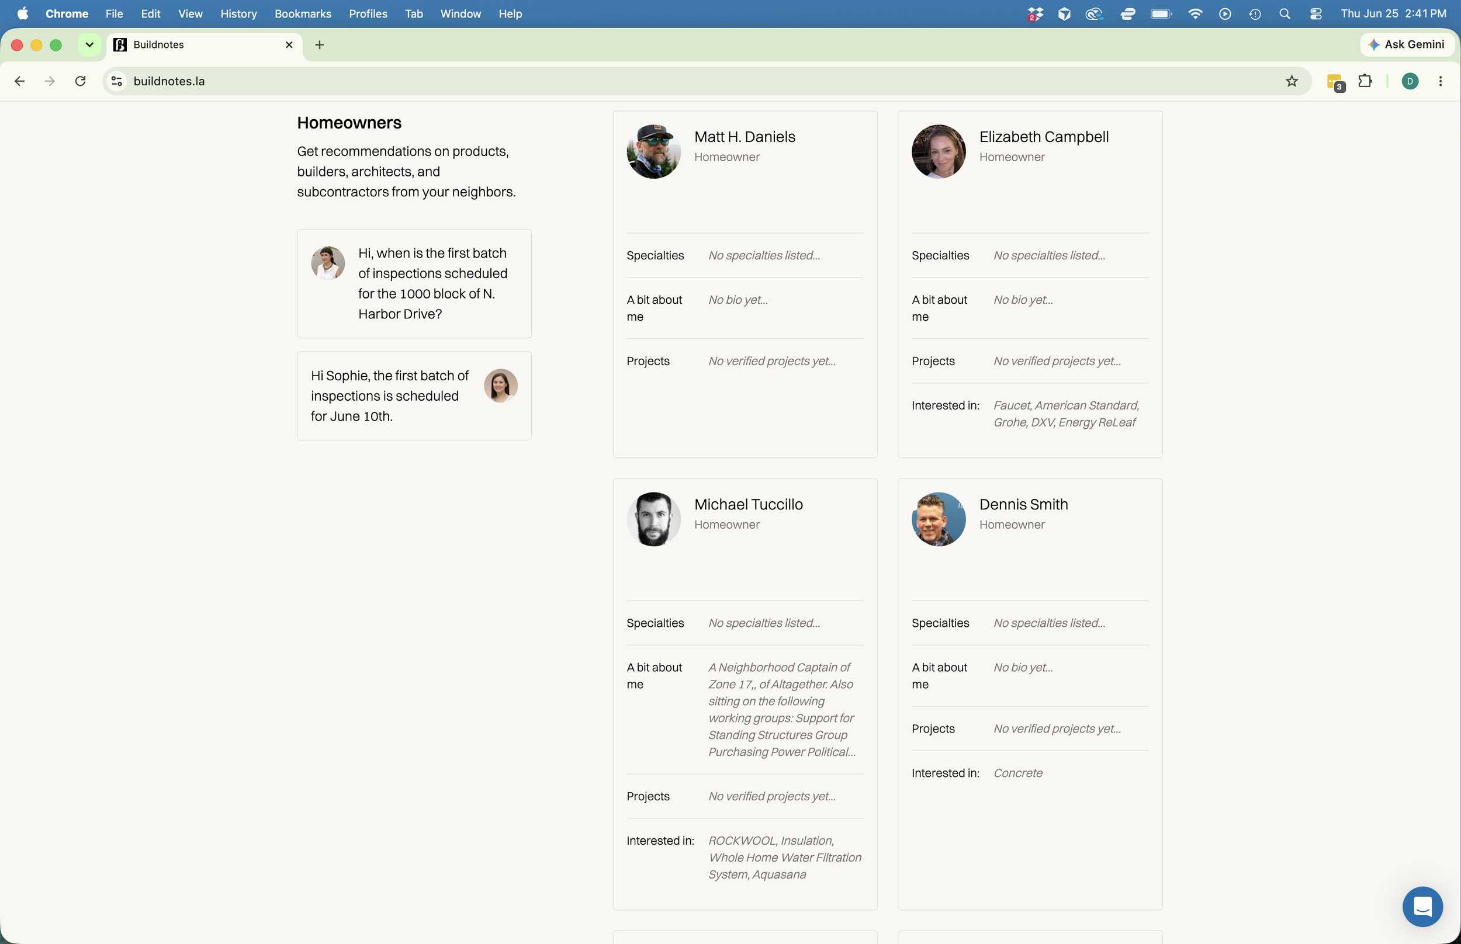
Task: Open Elizabeth Campbell name link
Action: (x=1044, y=137)
